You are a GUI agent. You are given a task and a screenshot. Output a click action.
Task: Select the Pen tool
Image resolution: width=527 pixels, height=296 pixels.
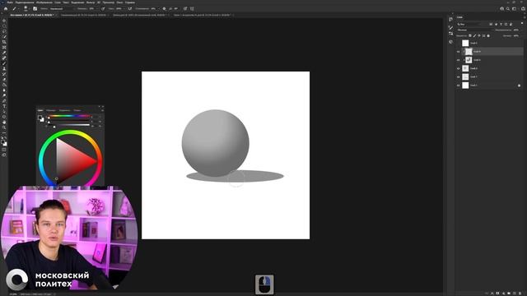[x=4, y=101]
